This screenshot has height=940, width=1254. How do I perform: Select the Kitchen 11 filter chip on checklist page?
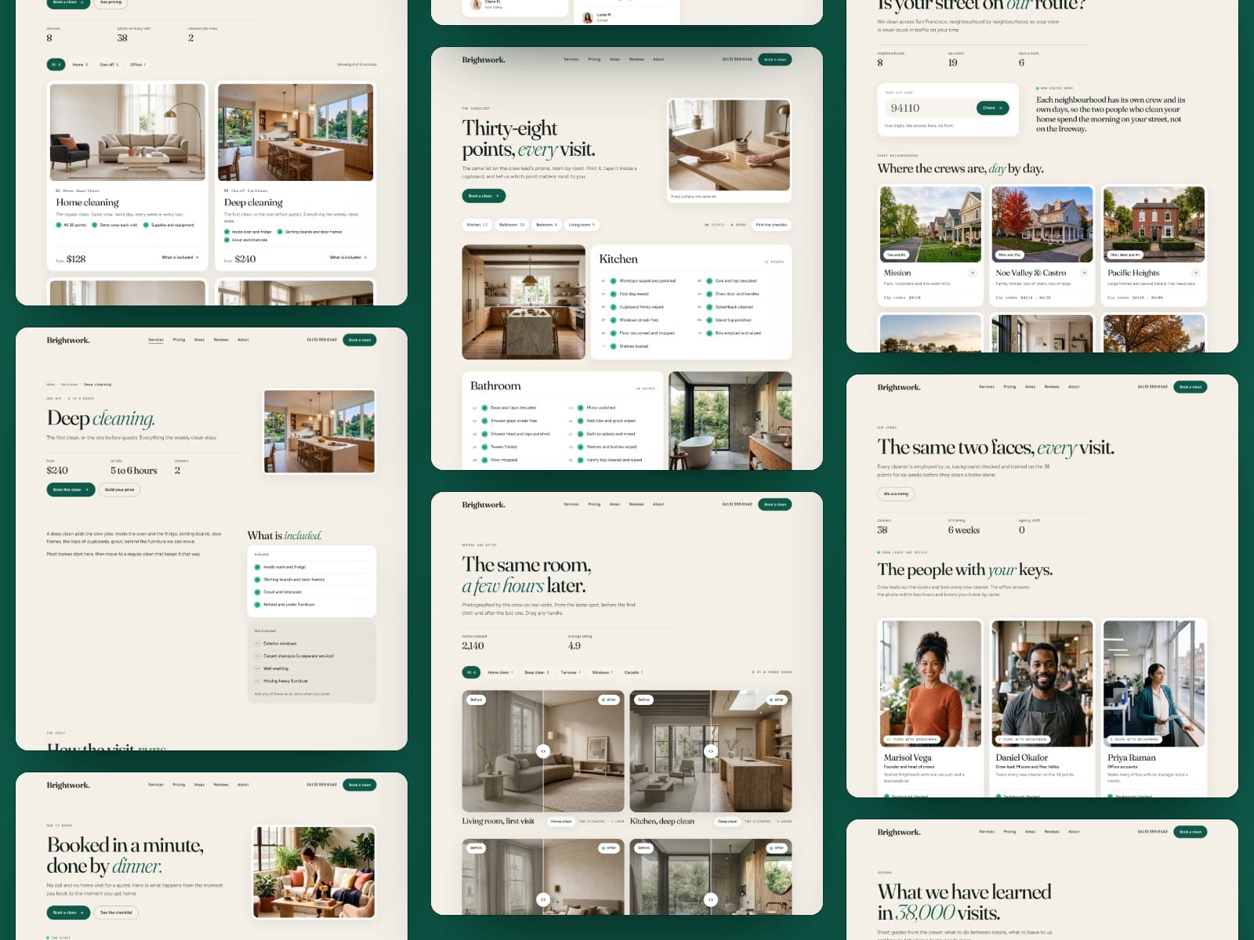[x=477, y=225]
